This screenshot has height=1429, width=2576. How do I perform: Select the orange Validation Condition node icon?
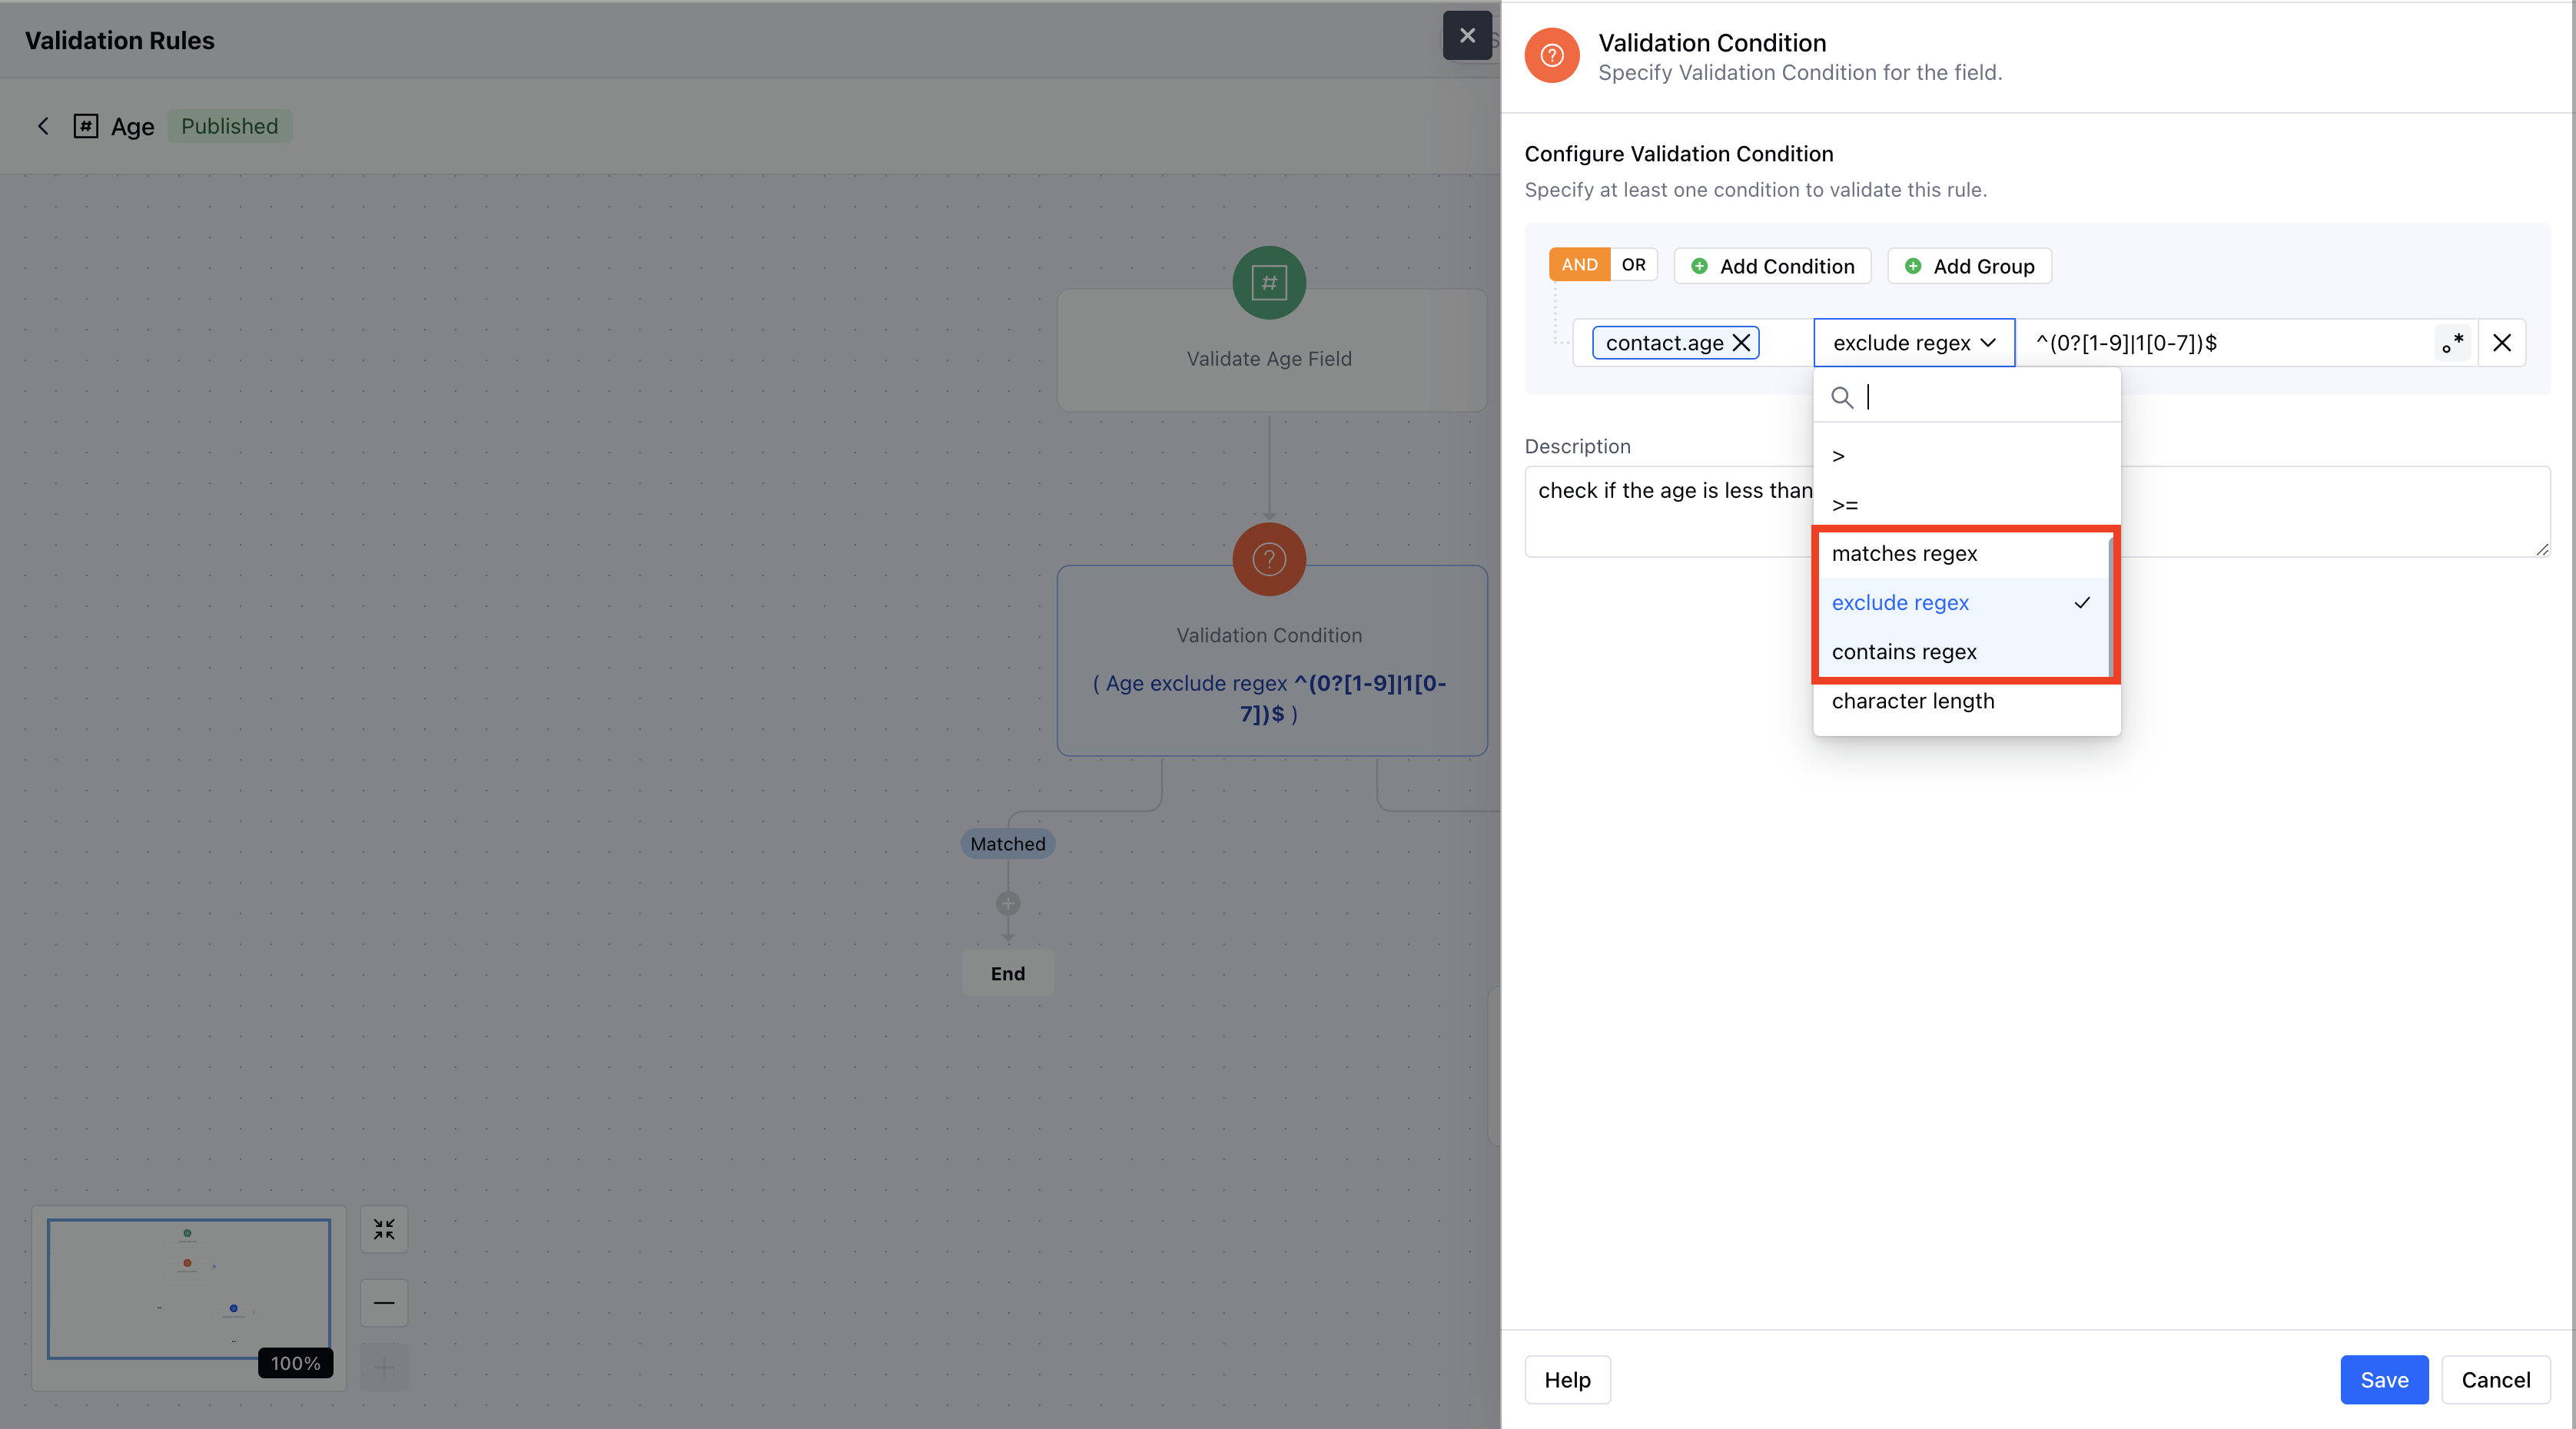pos(1269,559)
